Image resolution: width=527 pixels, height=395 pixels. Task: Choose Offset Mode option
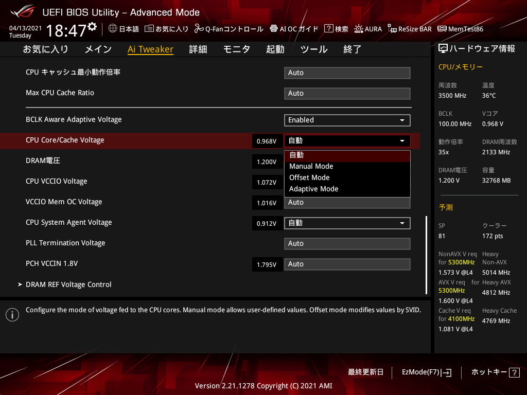pyautogui.click(x=347, y=177)
